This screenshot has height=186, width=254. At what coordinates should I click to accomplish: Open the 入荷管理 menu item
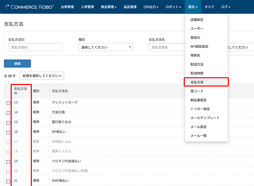point(88,7)
